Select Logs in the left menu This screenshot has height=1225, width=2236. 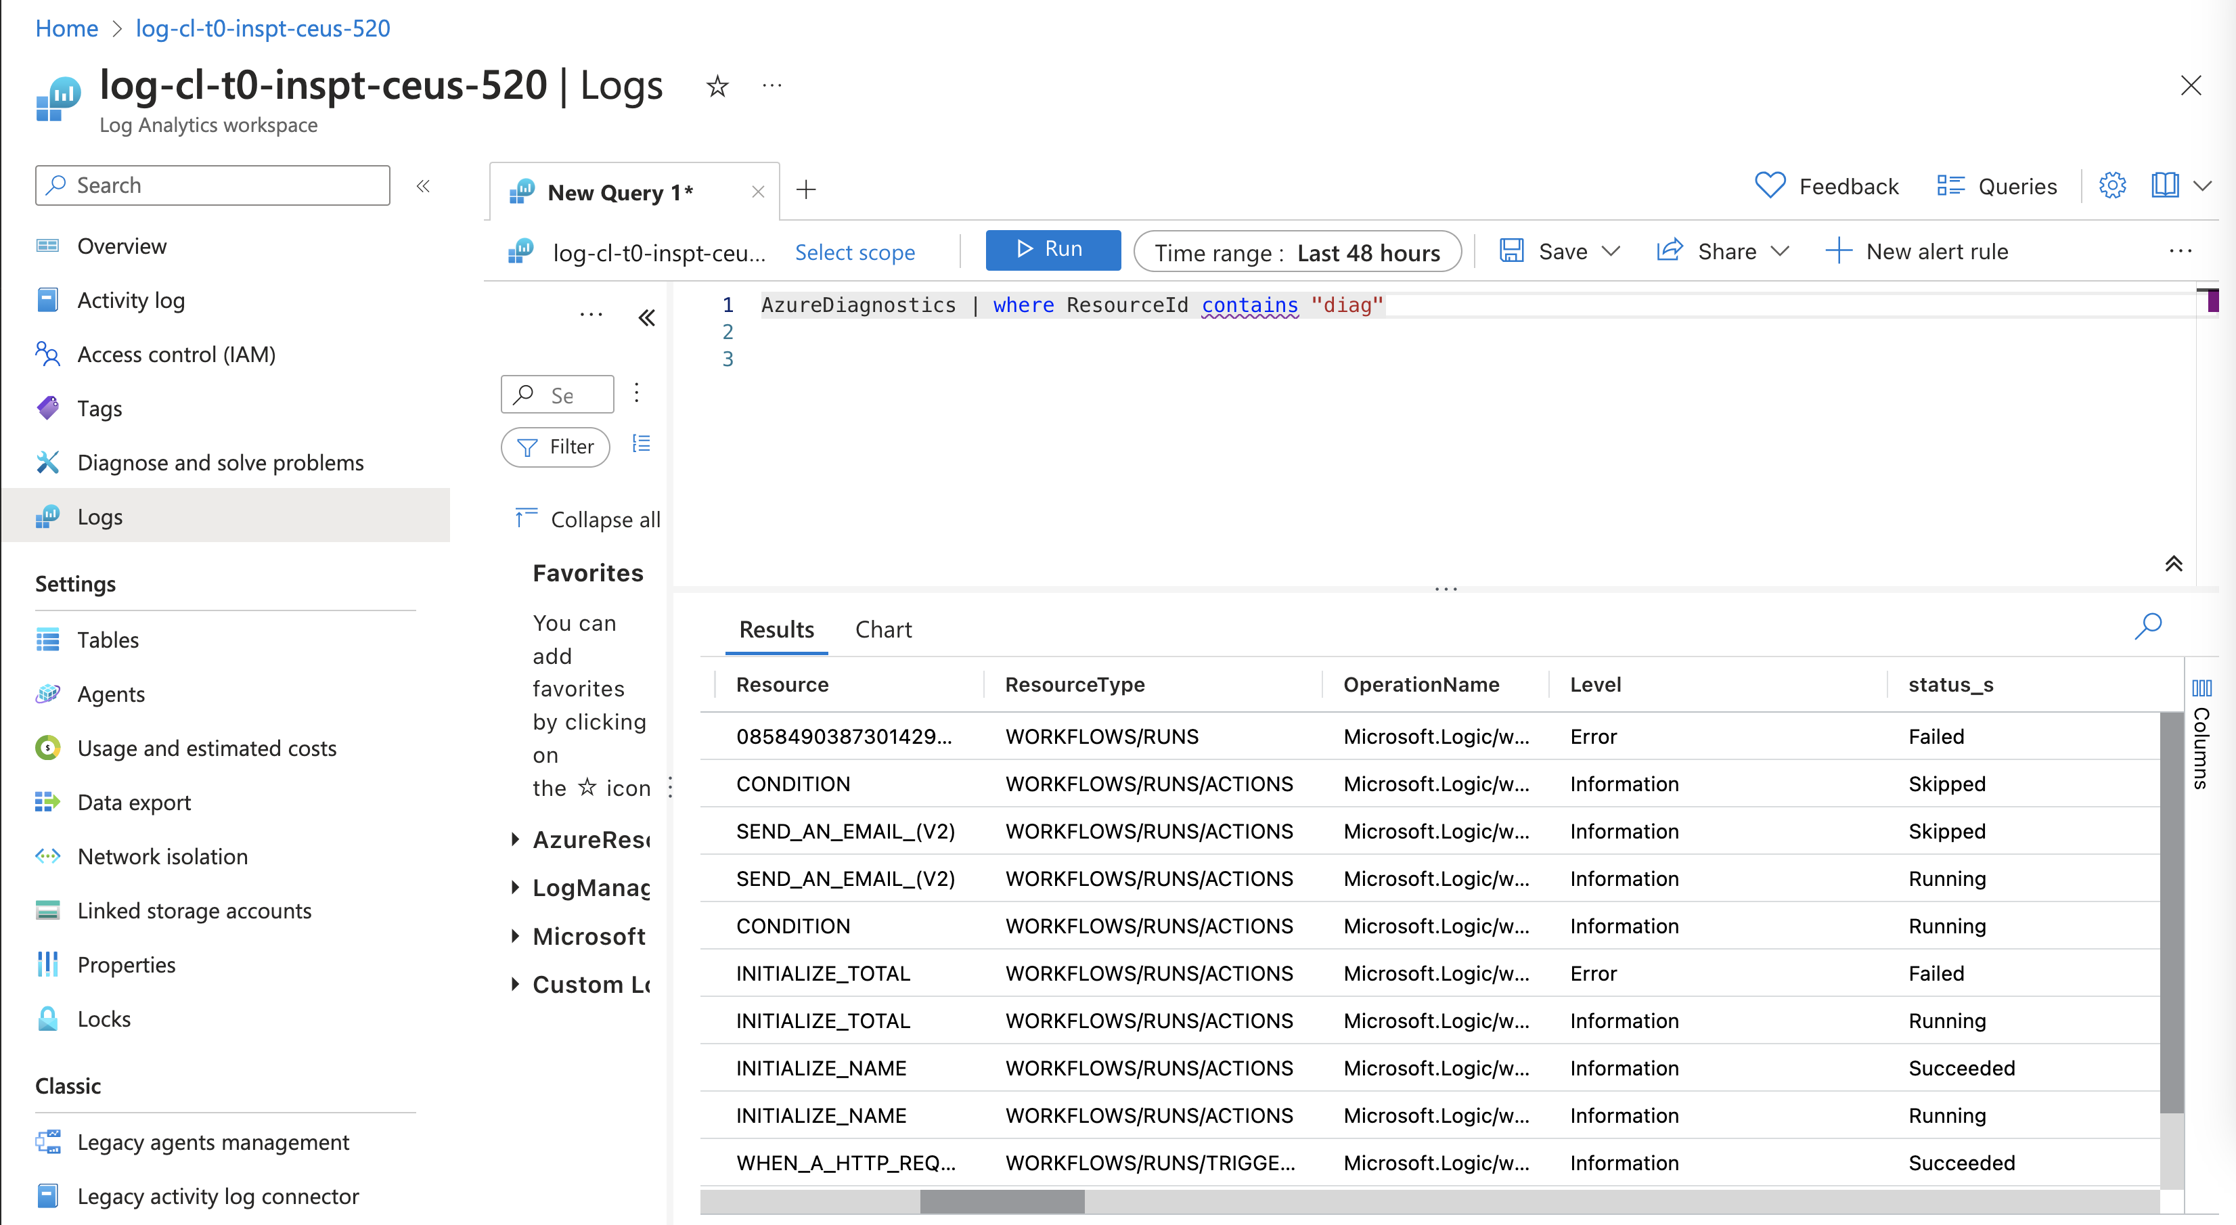pos(225,516)
